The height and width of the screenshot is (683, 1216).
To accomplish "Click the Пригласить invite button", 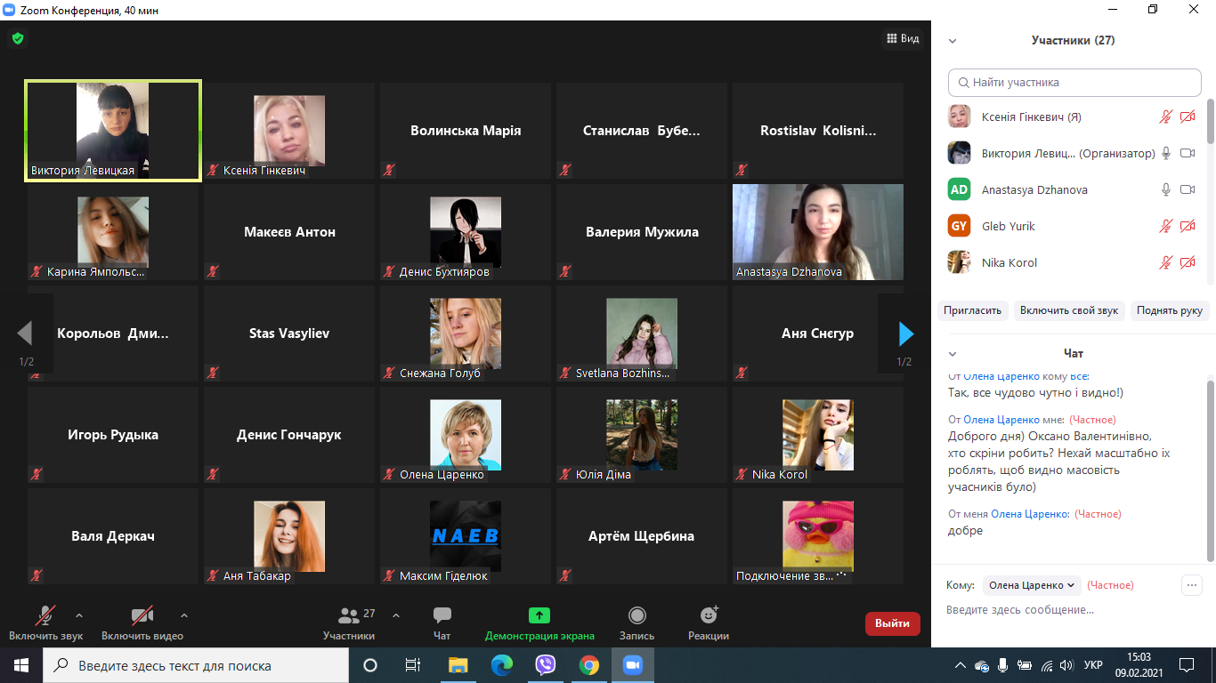I will tap(973, 310).
